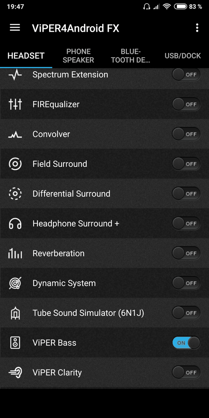Enable the Spectrum Extension switch
Viewport: 209px width, 418px height.
[186, 75]
